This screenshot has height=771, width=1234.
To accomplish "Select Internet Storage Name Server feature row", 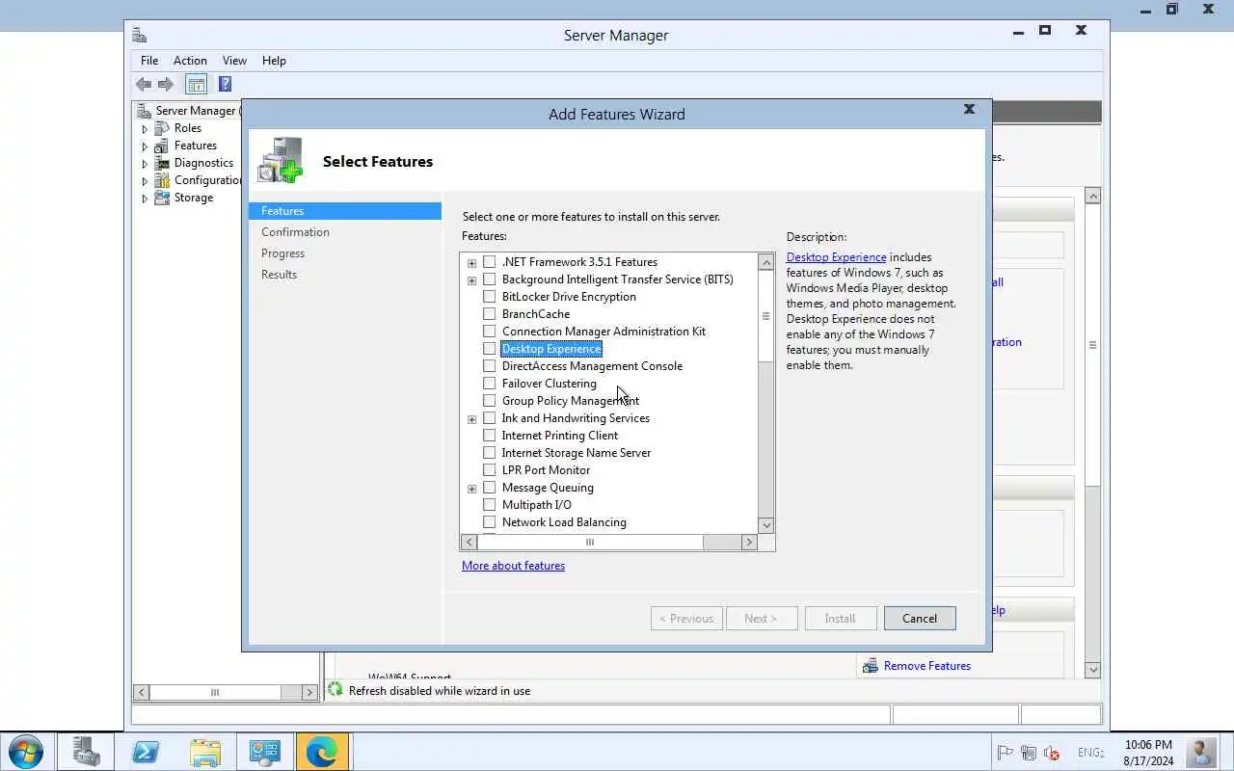I will pyautogui.click(x=577, y=453).
